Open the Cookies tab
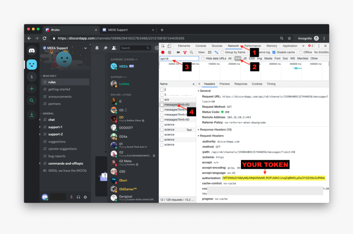This screenshot has height=234, width=353. pos(257,84)
